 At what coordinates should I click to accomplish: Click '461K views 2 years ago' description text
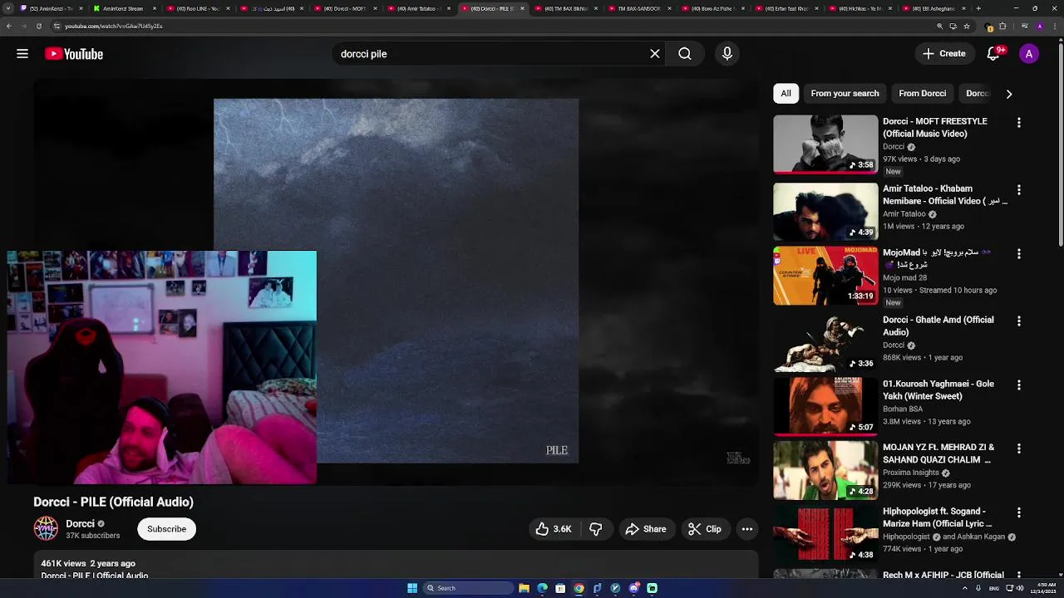pyautogui.click(x=88, y=563)
